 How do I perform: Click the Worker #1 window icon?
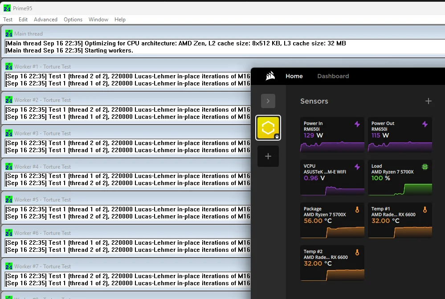coord(9,67)
